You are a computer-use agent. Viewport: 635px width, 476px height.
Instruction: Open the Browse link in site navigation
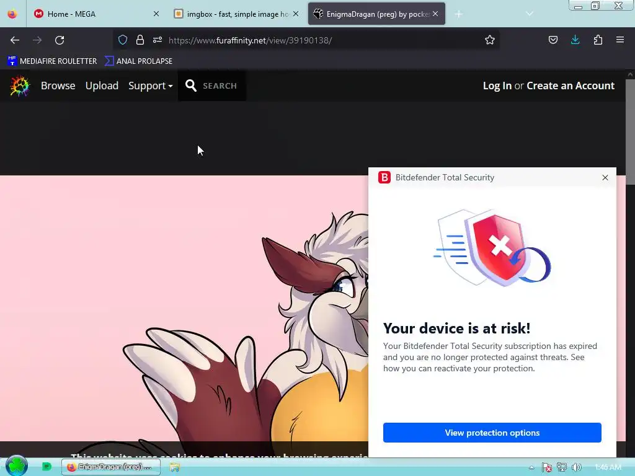(x=58, y=86)
